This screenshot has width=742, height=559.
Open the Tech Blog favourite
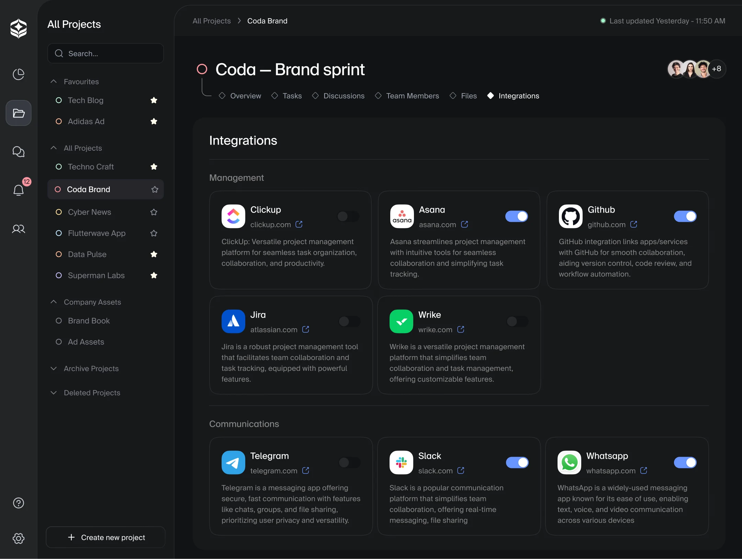point(86,100)
